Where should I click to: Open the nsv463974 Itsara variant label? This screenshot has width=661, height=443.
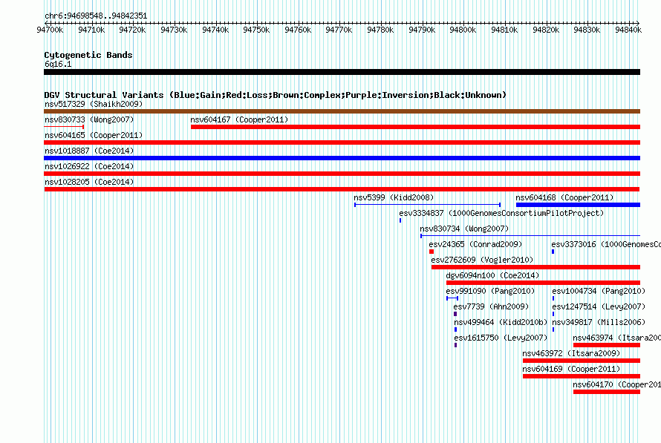(x=616, y=338)
